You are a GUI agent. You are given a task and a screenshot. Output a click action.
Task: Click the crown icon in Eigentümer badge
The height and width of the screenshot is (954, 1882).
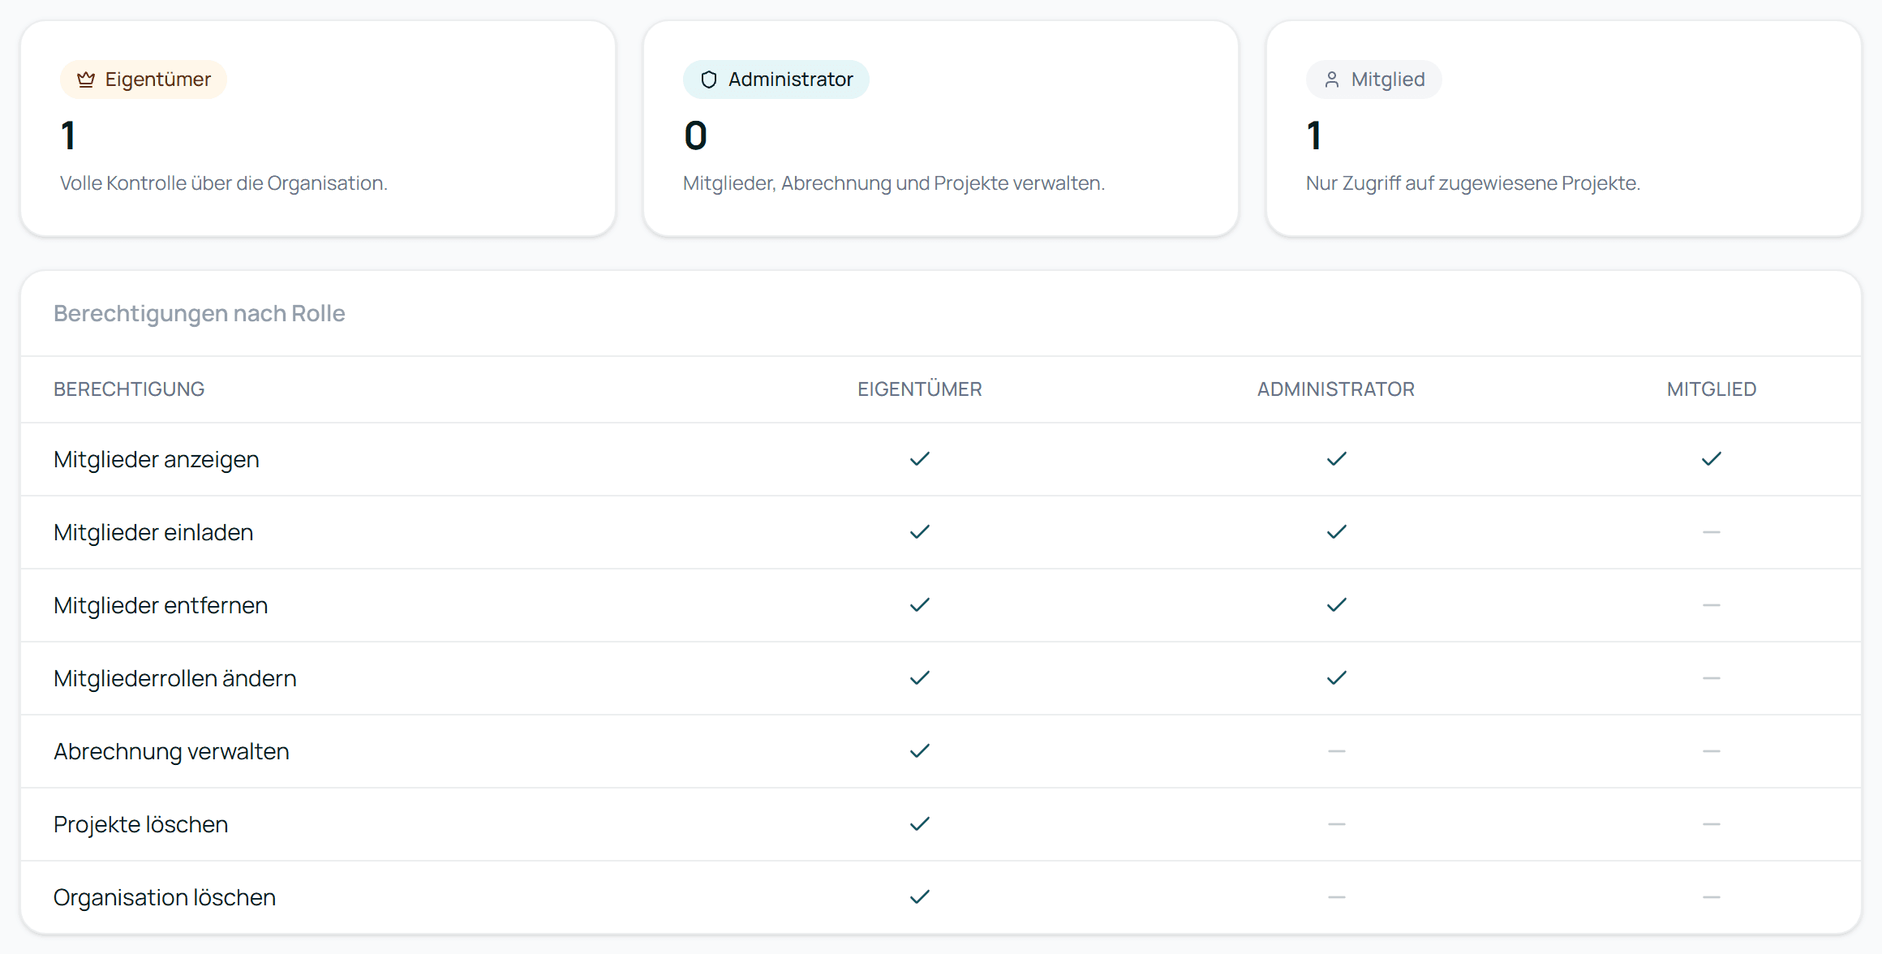pyautogui.click(x=86, y=79)
